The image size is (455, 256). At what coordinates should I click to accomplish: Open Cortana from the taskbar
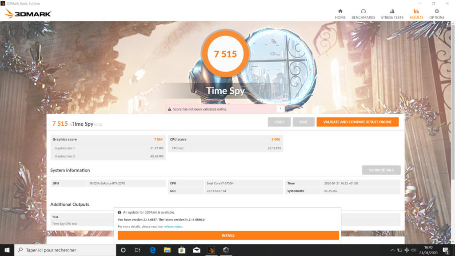pos(123,250)
